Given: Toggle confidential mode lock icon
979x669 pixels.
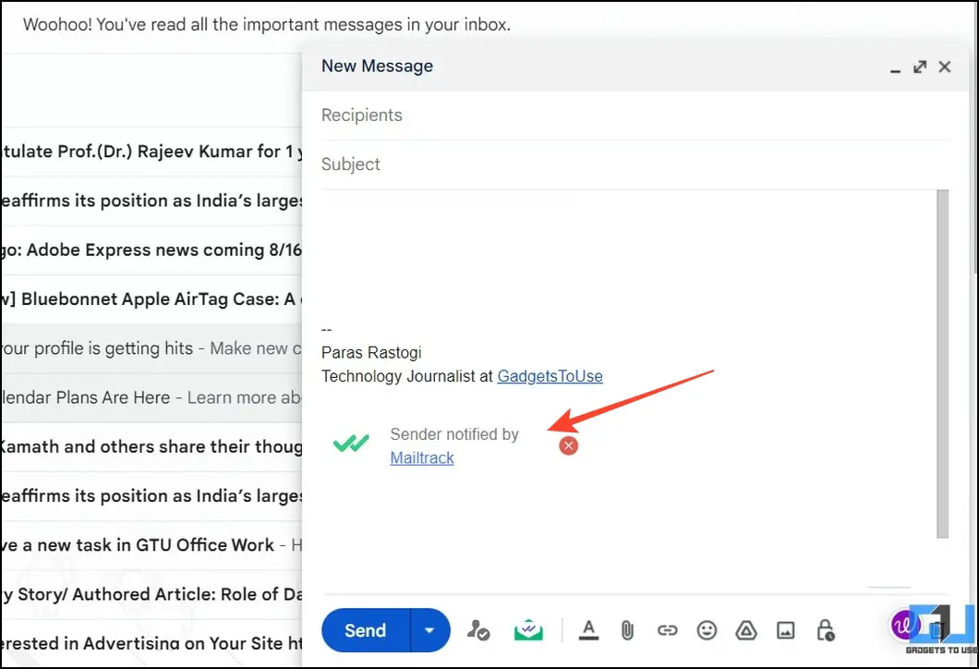Looking at the screenshot, I should pyautogui.click(x=826, y=630).
